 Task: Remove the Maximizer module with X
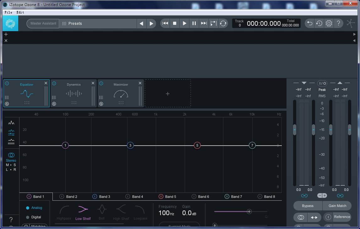(x=140, y=83)
